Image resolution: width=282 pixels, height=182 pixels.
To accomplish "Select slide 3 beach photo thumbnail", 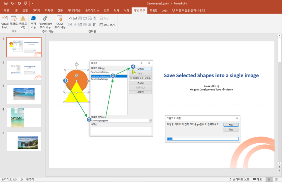I will (x=24, y=94).
